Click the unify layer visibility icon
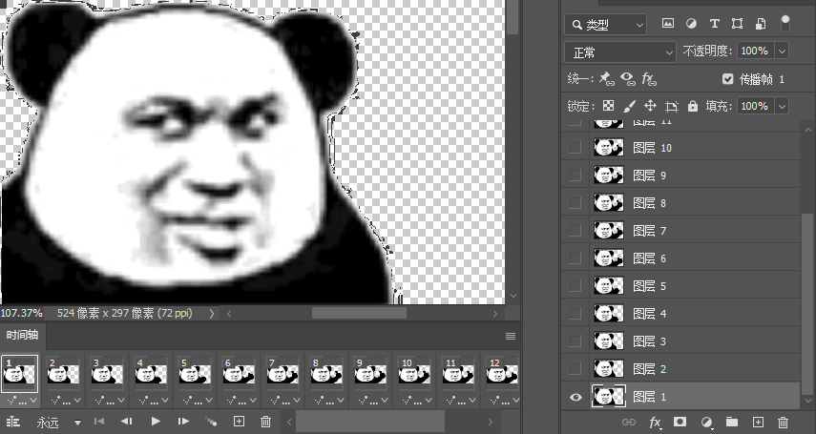Image resolution: width=816 pixels, height=434 pixels. (x=628, y=79)
